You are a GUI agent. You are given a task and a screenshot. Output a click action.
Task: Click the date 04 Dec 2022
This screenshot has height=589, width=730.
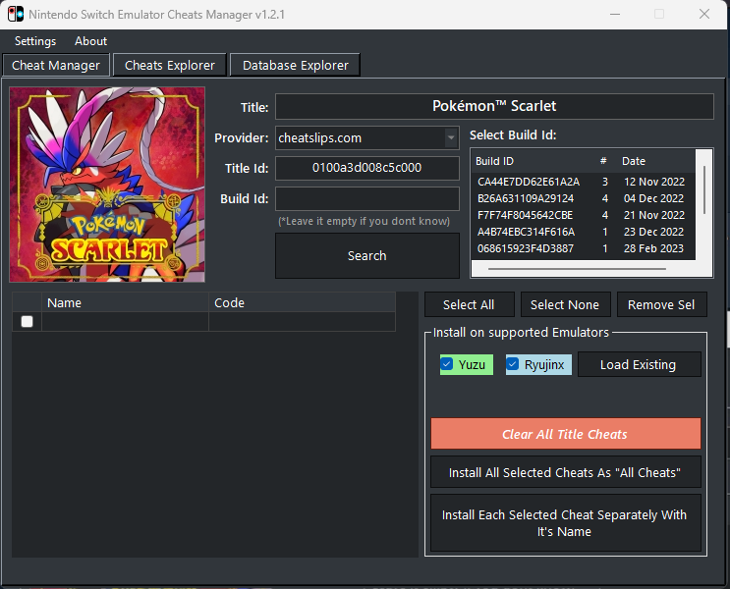(653, 198)
